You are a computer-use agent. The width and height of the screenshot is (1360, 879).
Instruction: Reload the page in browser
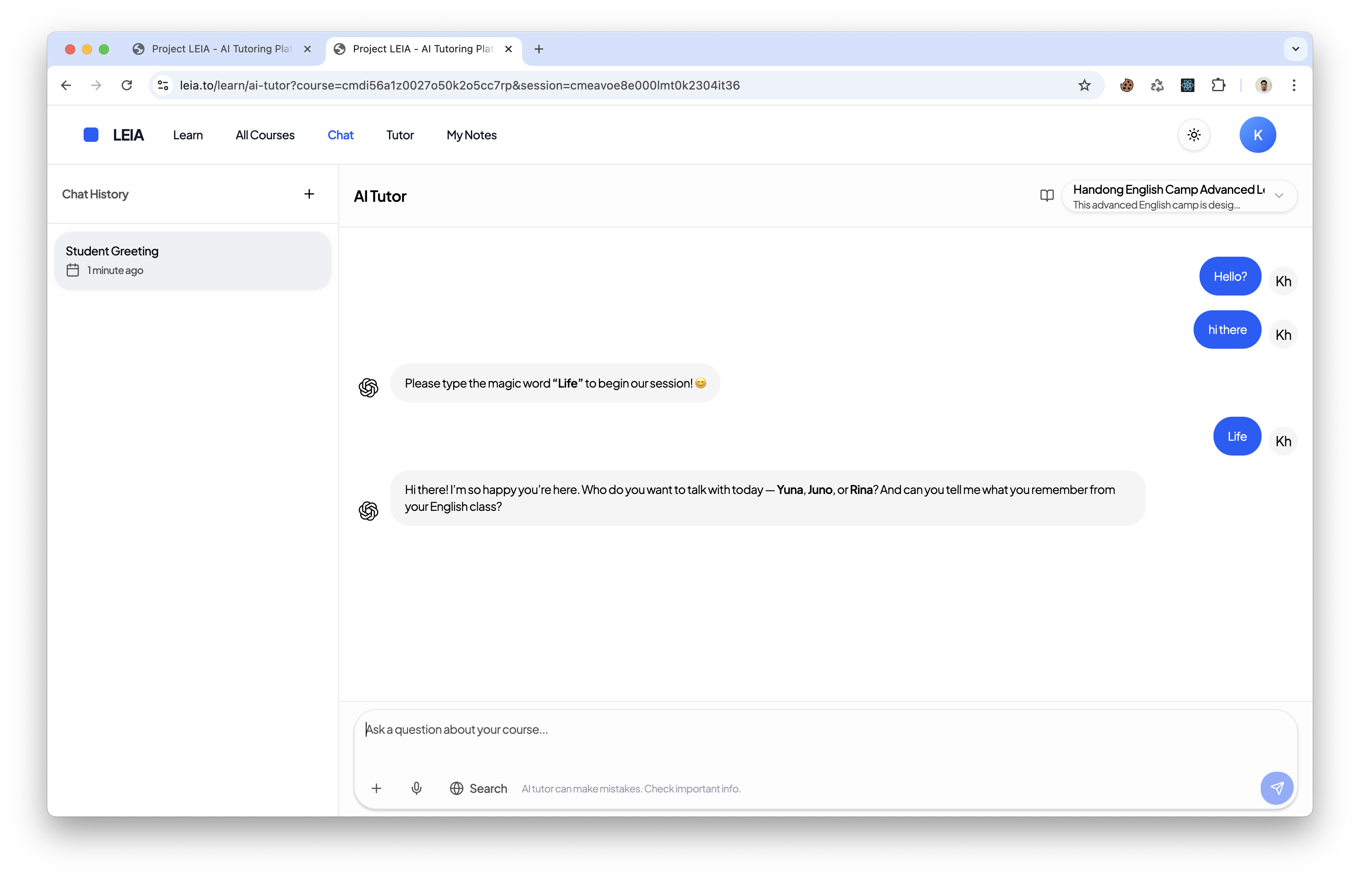[127, 85]
